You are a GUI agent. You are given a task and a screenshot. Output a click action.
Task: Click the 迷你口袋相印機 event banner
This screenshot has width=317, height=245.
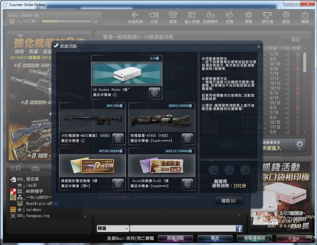(x=280, y=197)
